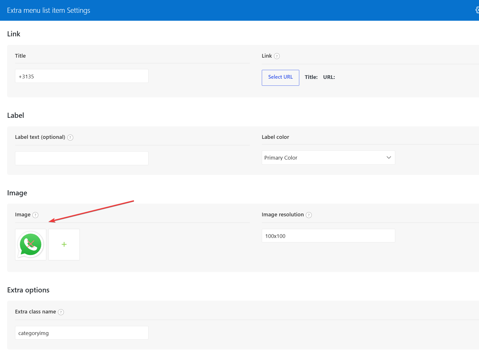This screenshot has height=360, width=479.
Task: Open help icon next to Label text (optional)
Action: [70, 137]
